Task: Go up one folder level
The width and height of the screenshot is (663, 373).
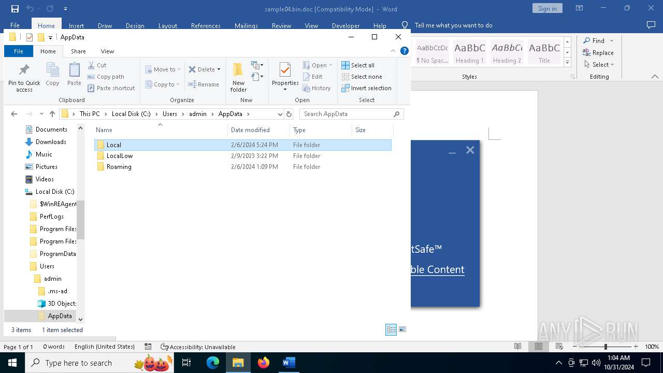Action: pyautogui.click(x=52, y=114)
